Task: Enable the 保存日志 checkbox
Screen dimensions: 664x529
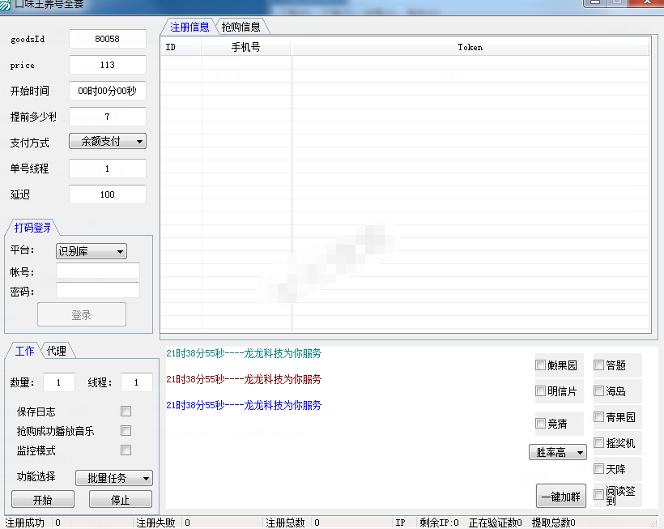Action: pos(126,412)
